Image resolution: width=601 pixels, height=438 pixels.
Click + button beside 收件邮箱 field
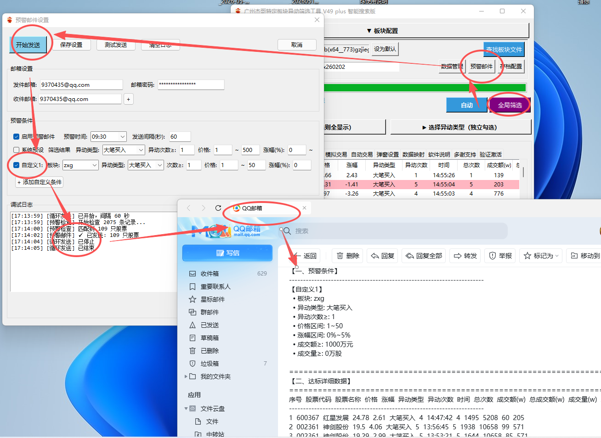(x=128, y=99)
